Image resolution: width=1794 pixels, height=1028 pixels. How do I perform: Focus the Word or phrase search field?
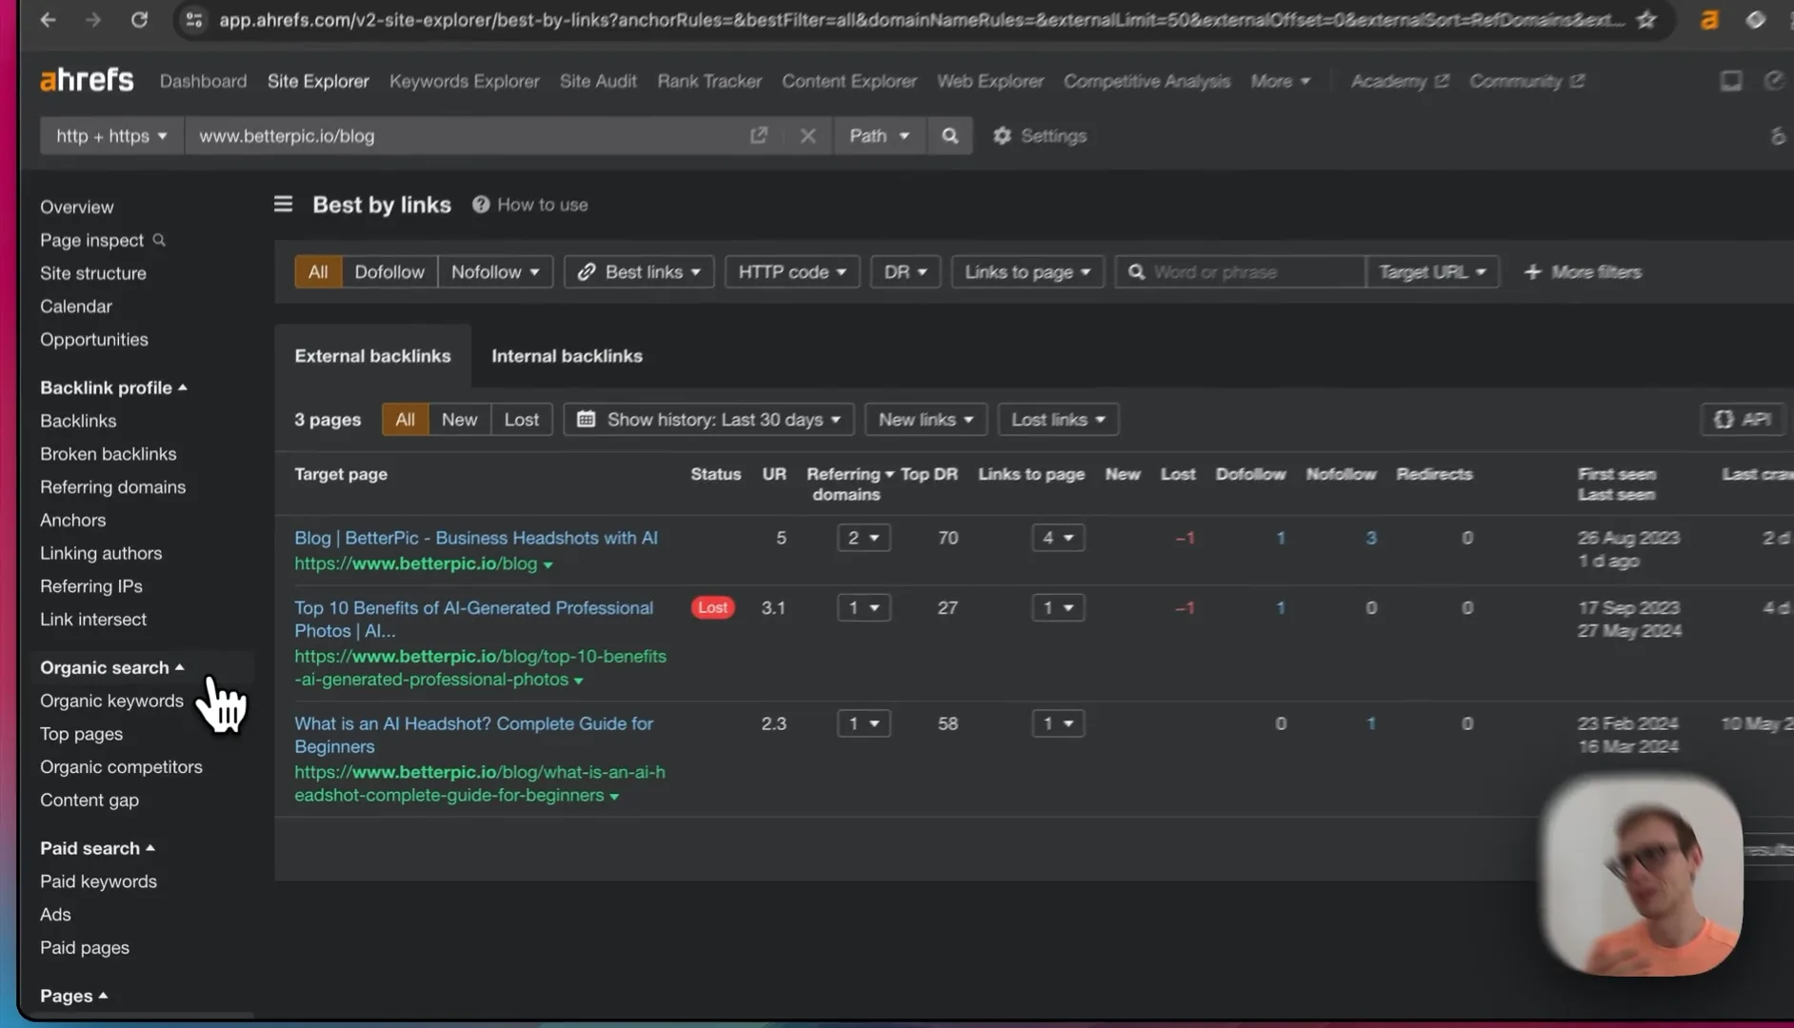click(x=1239, y=271)
